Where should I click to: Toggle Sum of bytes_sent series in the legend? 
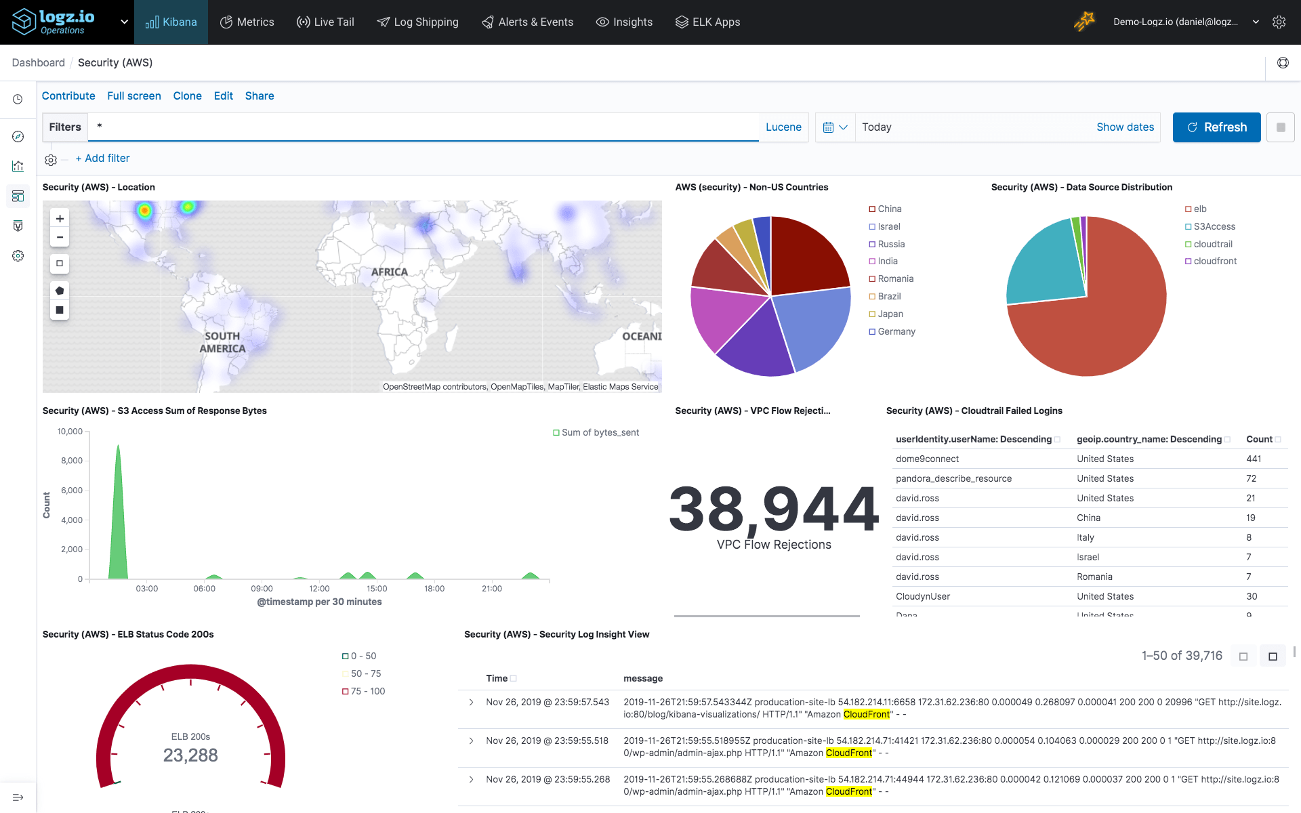[596, 432]
